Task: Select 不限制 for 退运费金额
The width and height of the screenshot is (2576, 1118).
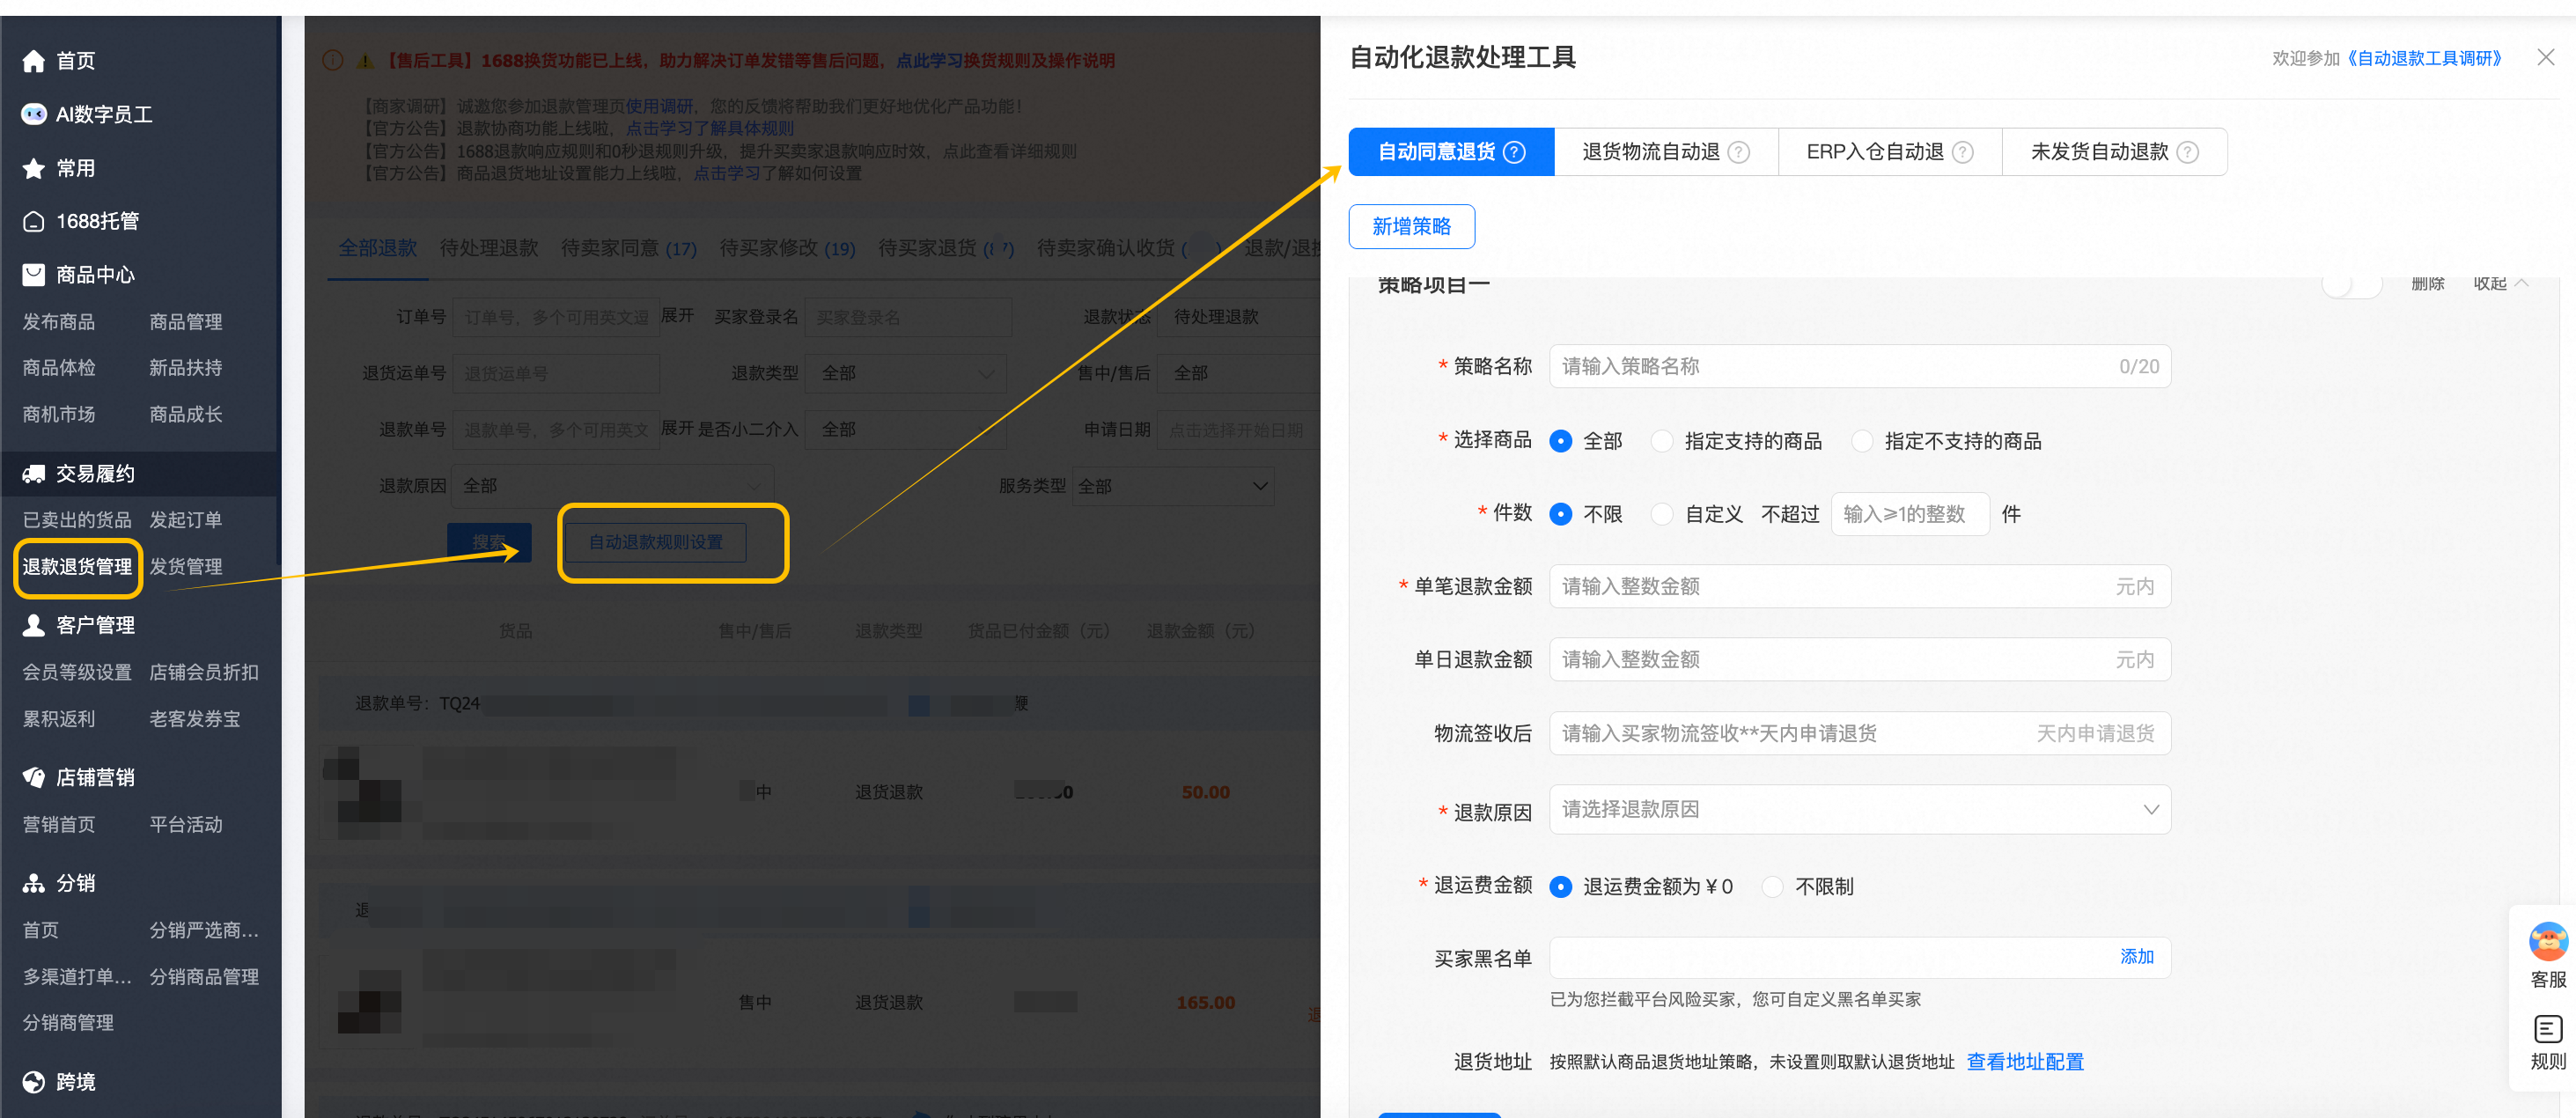Action: tap(1772, 887)
